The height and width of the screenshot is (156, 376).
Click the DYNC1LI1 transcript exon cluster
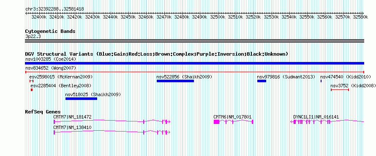point(312,121)
